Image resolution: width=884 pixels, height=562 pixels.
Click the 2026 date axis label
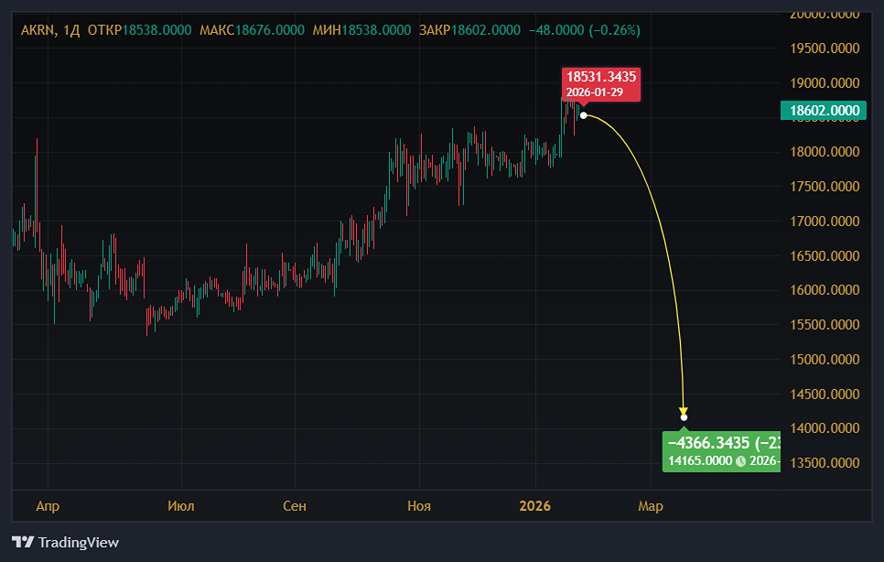click(534, 506)
